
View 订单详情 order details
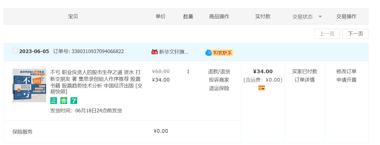(x=305, y=80)
